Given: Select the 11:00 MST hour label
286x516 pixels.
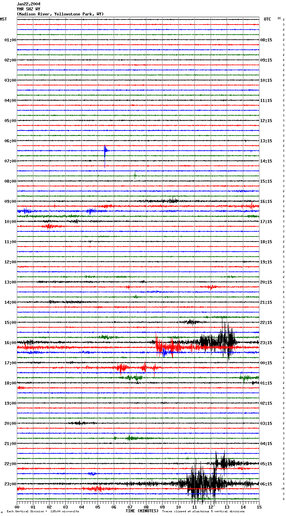Looking at the screenshot, I should (x=10, y=242).
